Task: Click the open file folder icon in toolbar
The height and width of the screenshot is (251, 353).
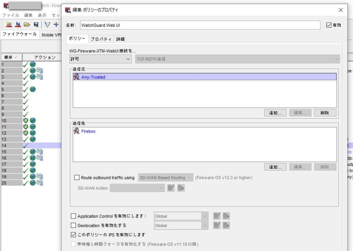Action: pos(27,25)
